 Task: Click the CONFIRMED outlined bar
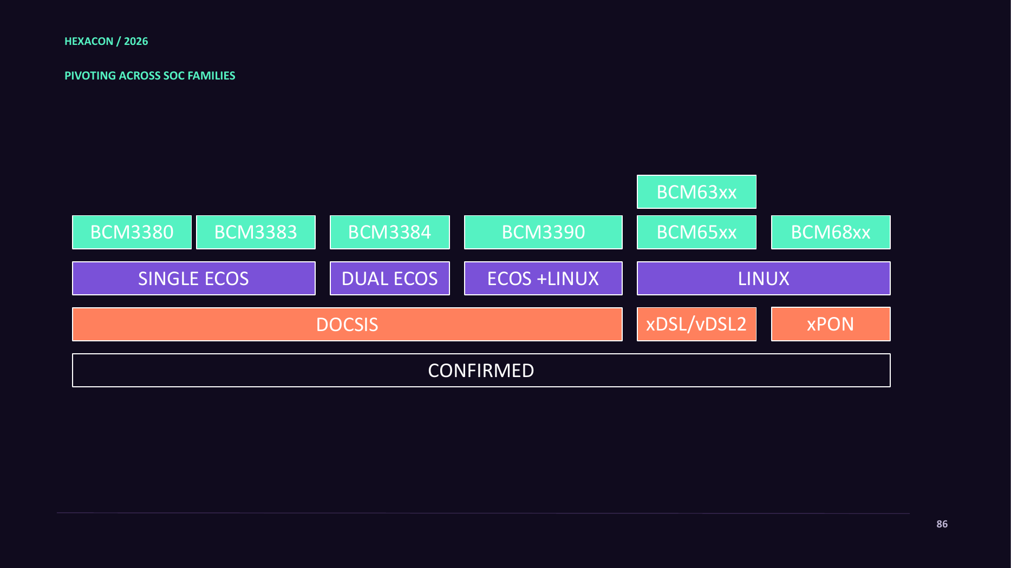pos(481,370)
